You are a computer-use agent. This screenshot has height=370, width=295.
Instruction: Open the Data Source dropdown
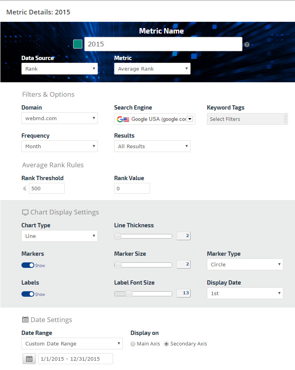coord(59,69)
